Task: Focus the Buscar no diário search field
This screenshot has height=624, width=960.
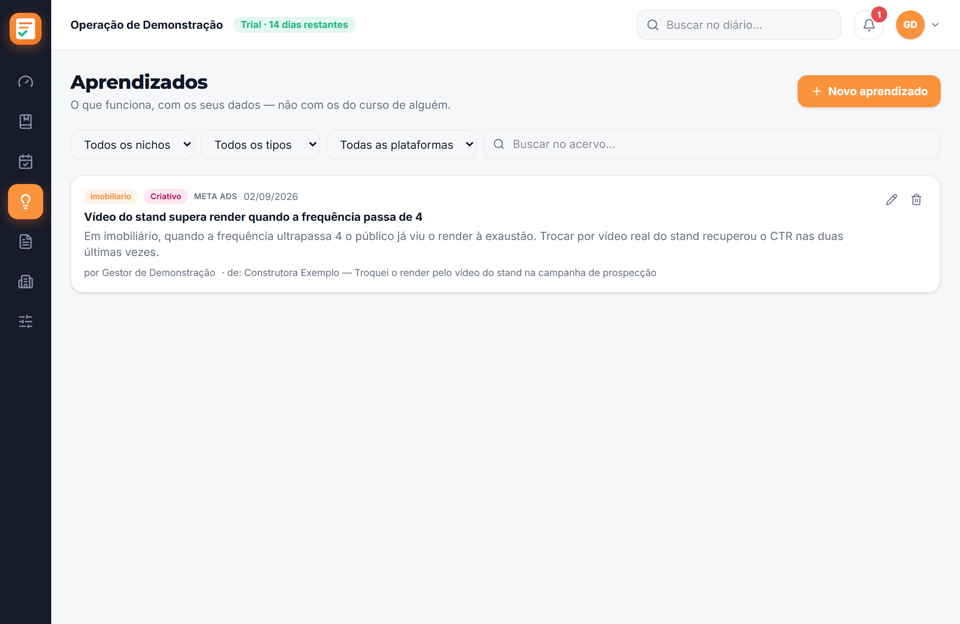Action: click(739, 25)
